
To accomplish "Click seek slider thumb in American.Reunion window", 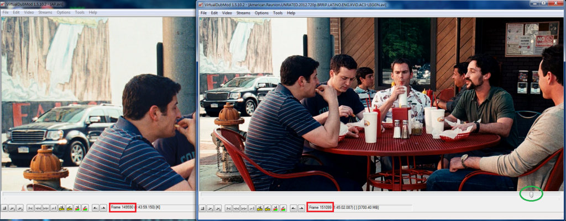I will (x=531, y=195).
